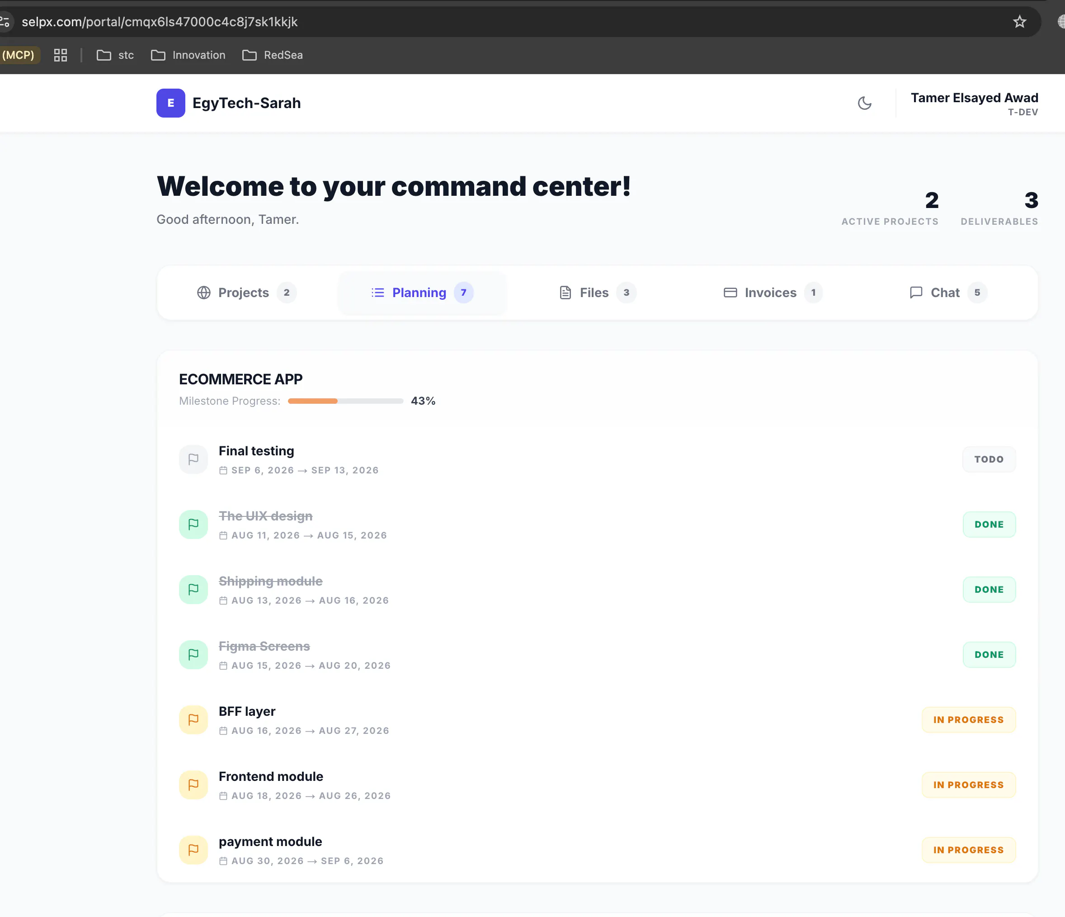Click the milestone progress bar at 43%

[345, 401]
